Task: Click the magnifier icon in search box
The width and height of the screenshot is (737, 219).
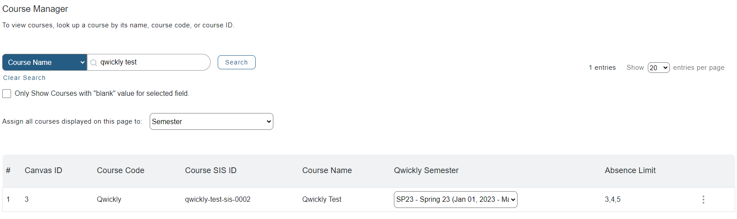Action: coord(94,63)
